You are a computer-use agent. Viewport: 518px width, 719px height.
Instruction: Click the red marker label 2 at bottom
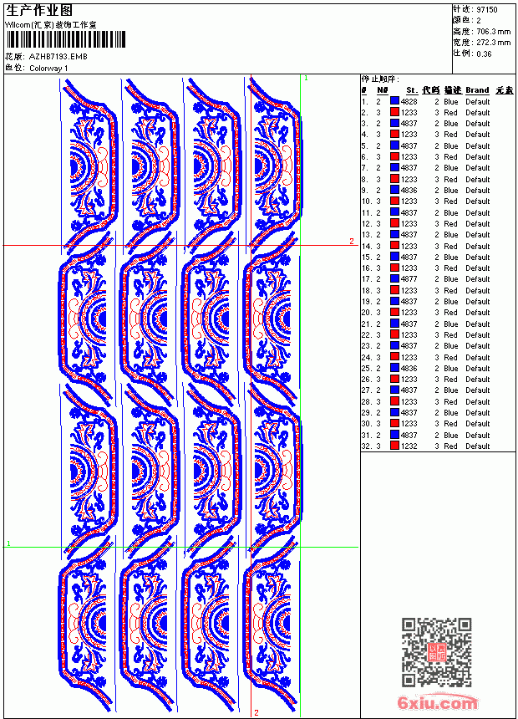(x=256, y=712)
